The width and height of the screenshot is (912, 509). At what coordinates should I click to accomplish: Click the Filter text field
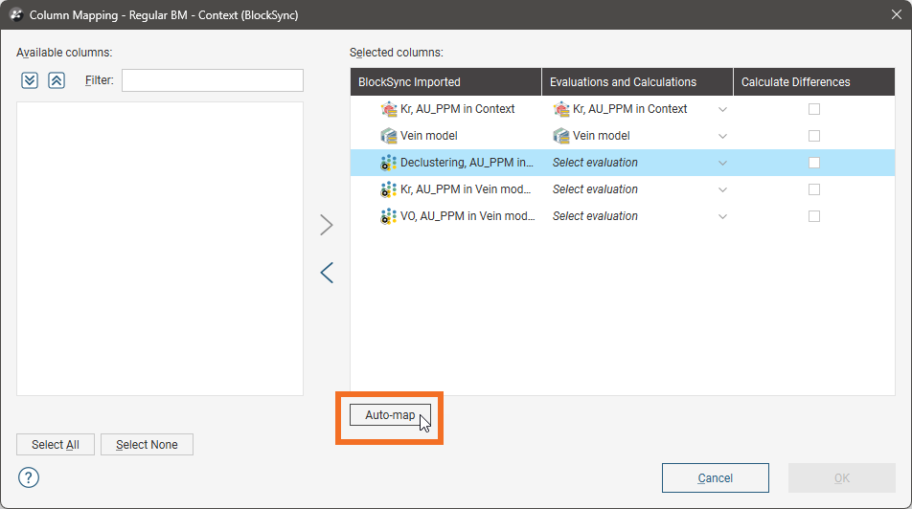pos(212,80)
